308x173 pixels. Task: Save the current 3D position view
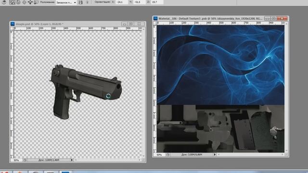(x=80, y=2)
